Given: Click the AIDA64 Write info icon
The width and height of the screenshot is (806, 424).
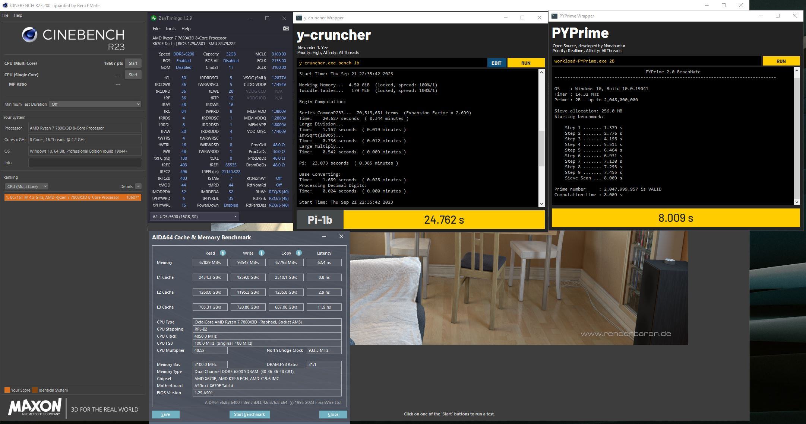Looking at the screenshot, I should [262, 253].
